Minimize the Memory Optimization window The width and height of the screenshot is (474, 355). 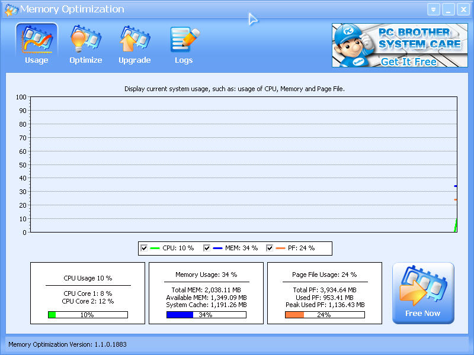click(449, 9)
